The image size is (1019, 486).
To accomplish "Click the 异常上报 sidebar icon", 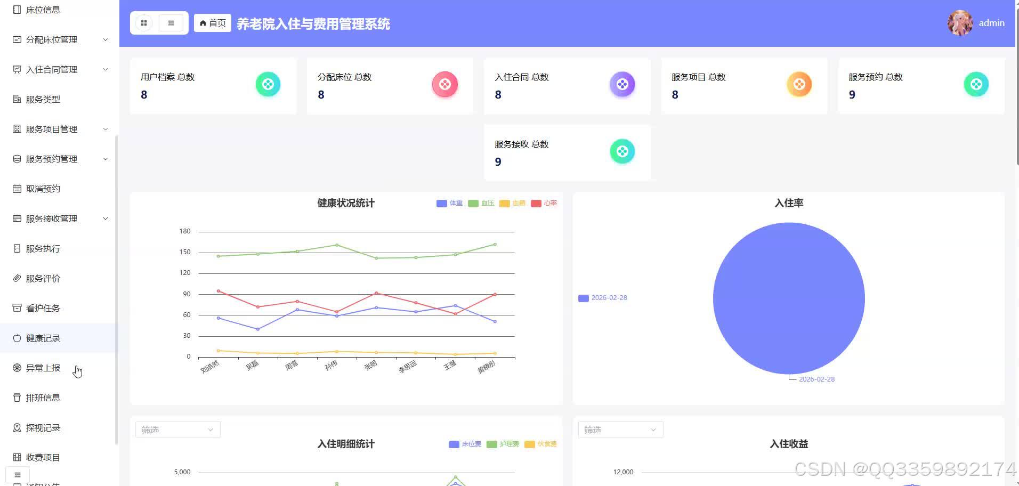I will (x=17, y=368).
